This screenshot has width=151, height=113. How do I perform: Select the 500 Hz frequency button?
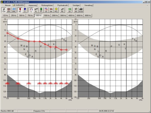22,16
